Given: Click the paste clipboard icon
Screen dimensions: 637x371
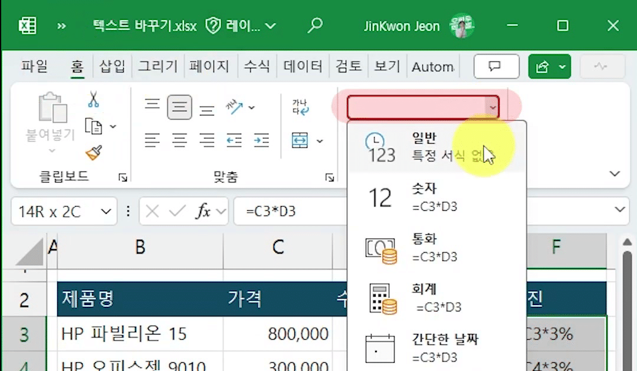Looking at the screenshot, I should (x=52, y=107).
